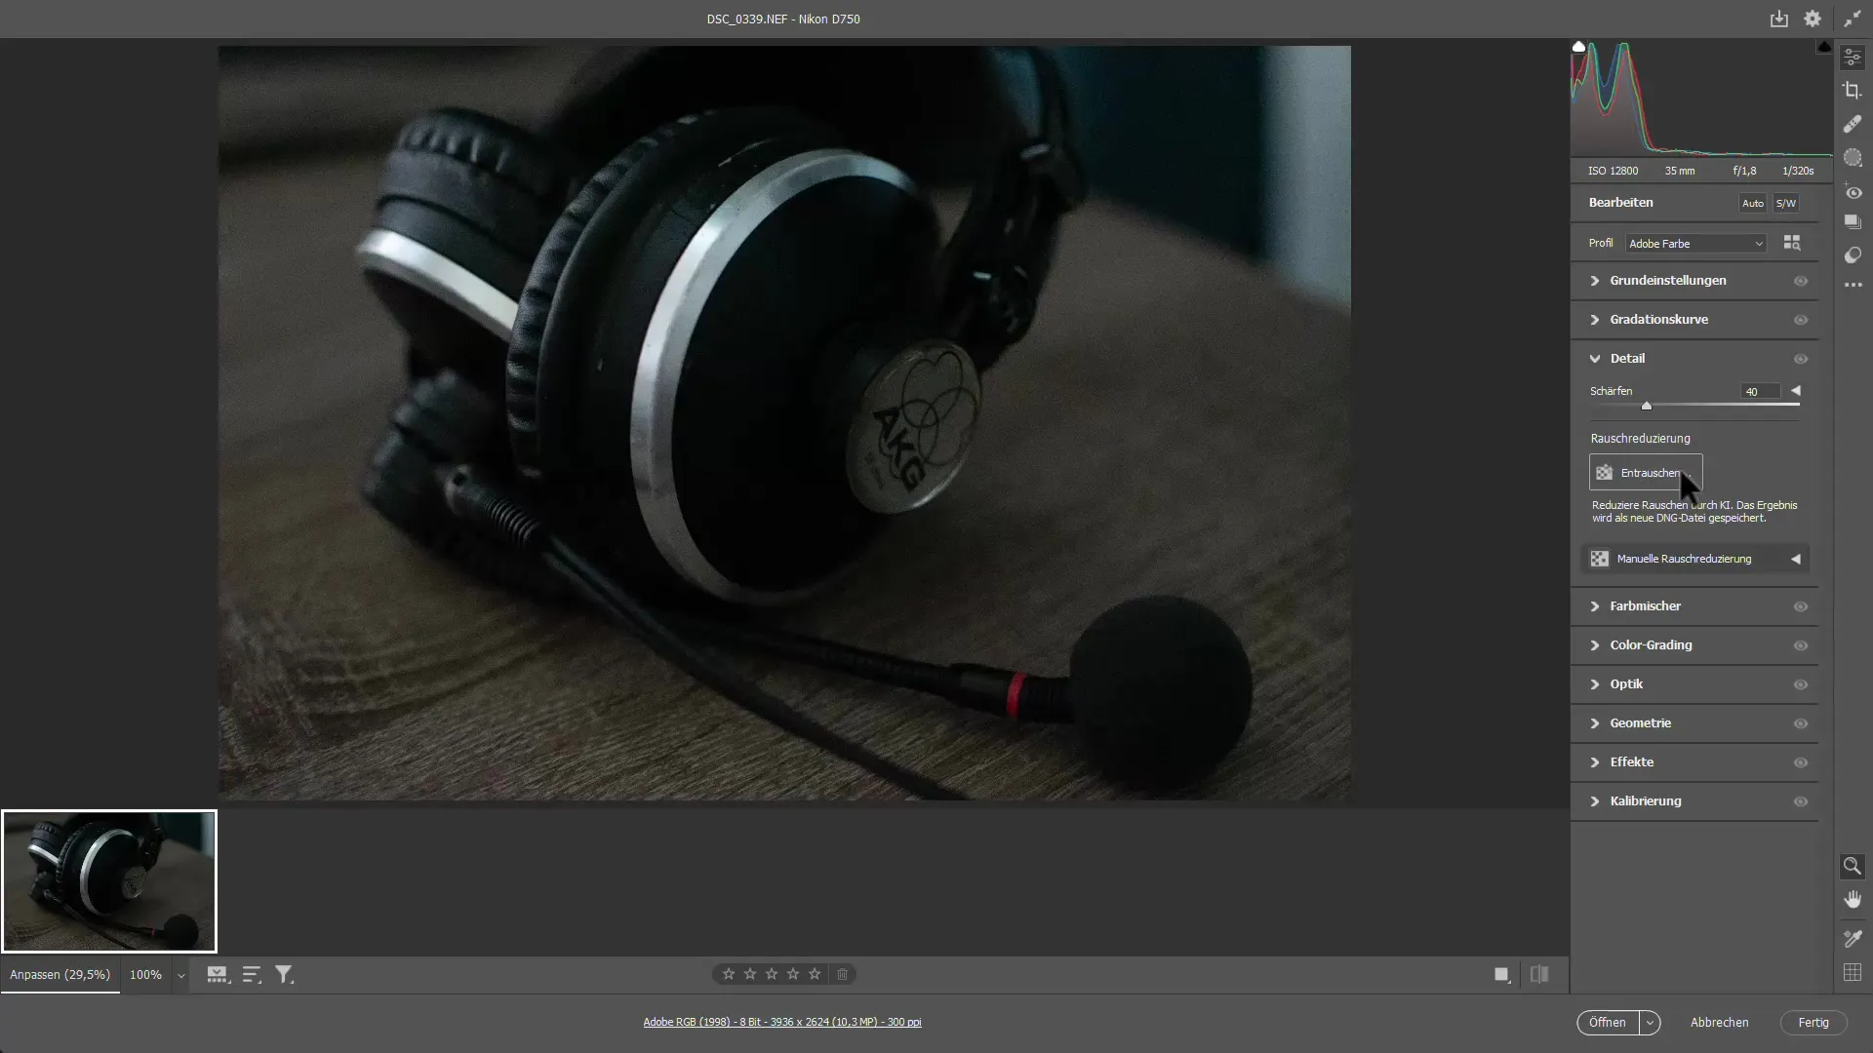Toggle Effekte visibility eye
The height and width of the screenshot is (1053, 1873).
point(1801,762)
